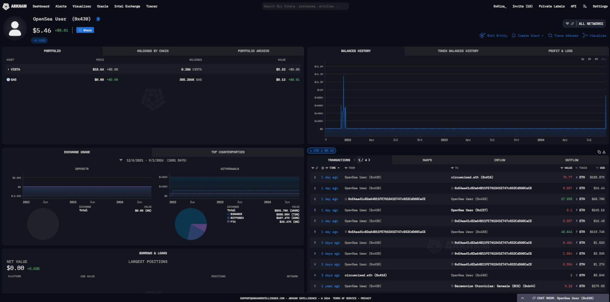The width and height of the screenshot is (610, 302).
Task: Select the 1W range on balances chart
Action: coord(582,59)
